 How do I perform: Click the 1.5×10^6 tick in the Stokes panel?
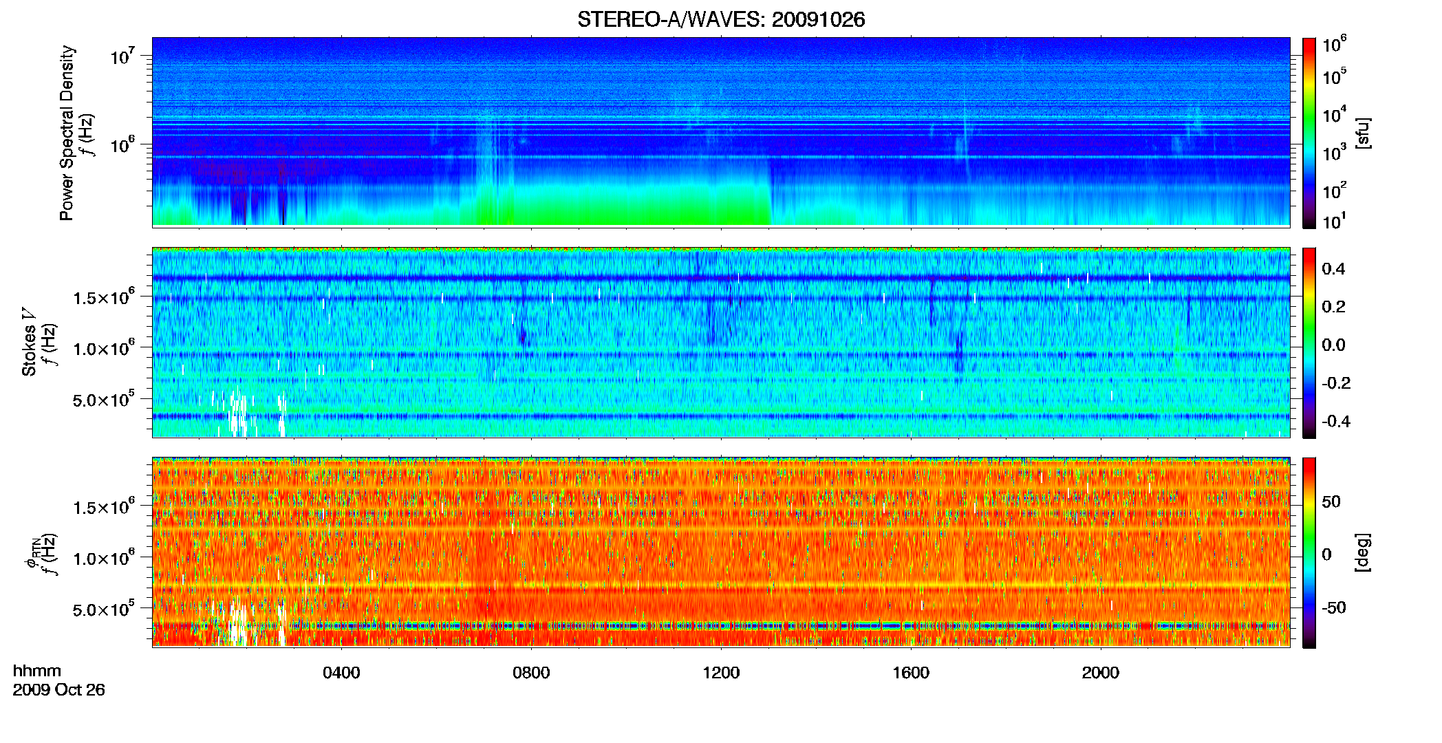point(104,297)
